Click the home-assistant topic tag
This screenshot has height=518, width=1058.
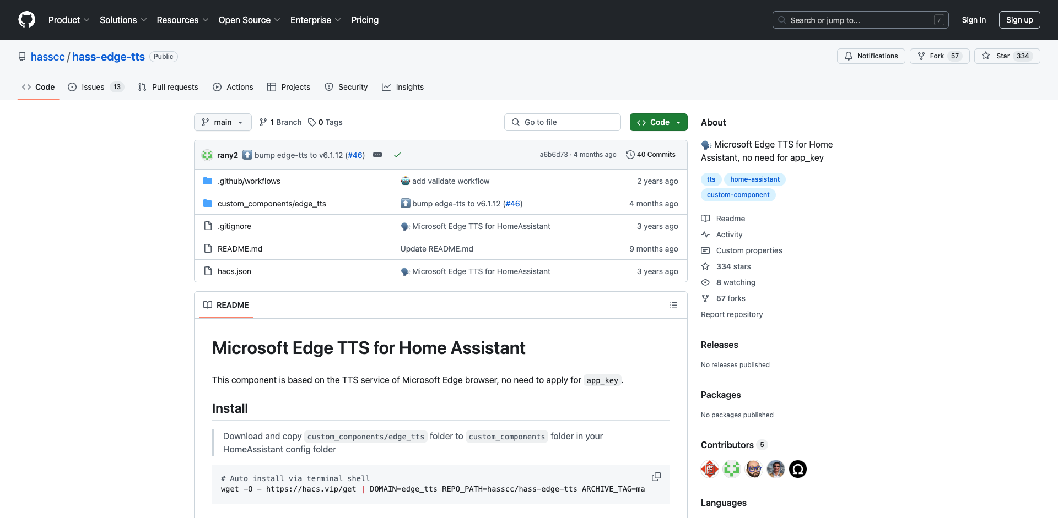pos(754,179)
